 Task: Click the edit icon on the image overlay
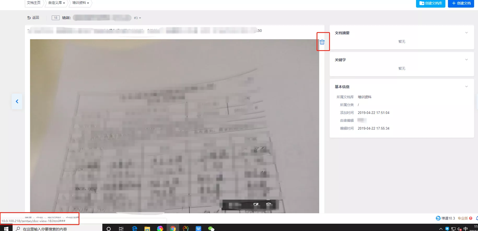256,205
